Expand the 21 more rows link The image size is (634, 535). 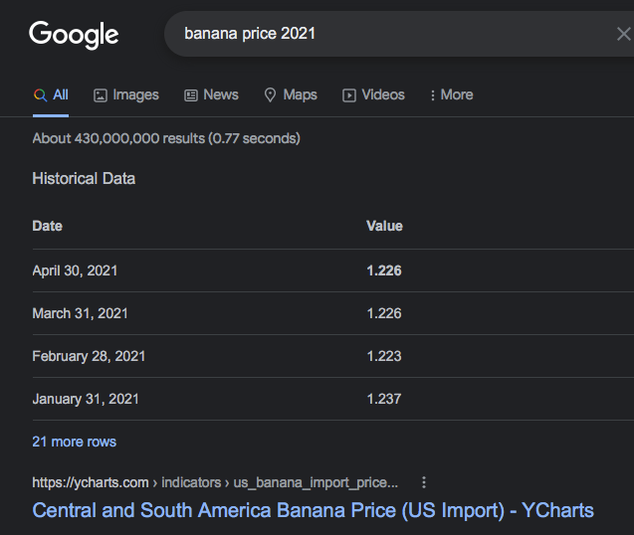click(75, 442)
